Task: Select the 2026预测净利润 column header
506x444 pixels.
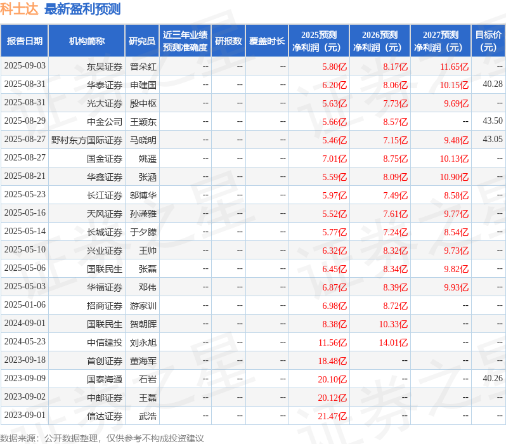Action: (380, 41)
